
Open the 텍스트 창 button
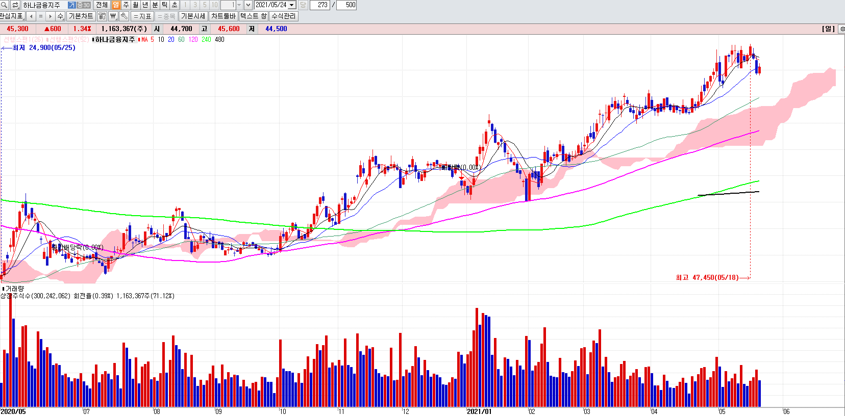tap(254, 16)
